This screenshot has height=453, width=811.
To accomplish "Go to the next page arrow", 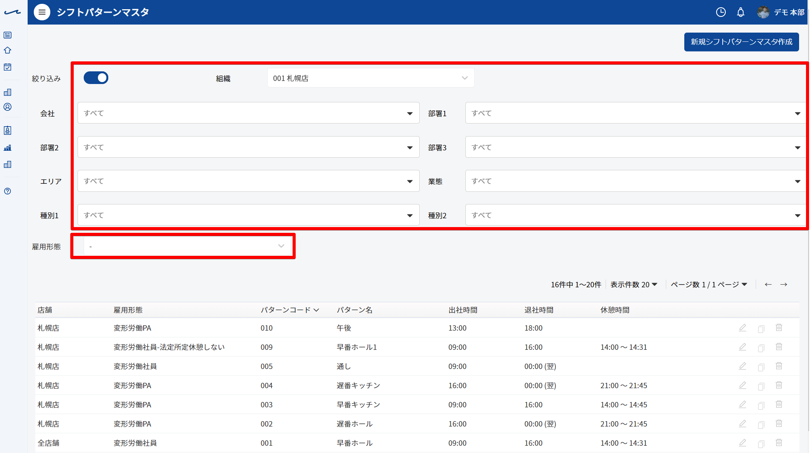I will [x=784, y=284].
